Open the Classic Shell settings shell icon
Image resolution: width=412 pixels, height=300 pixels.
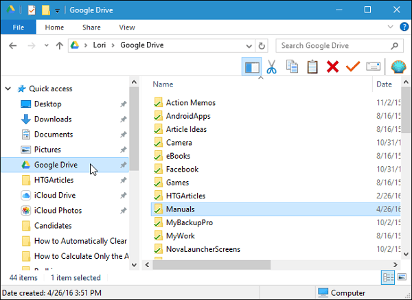pos(398,67)
